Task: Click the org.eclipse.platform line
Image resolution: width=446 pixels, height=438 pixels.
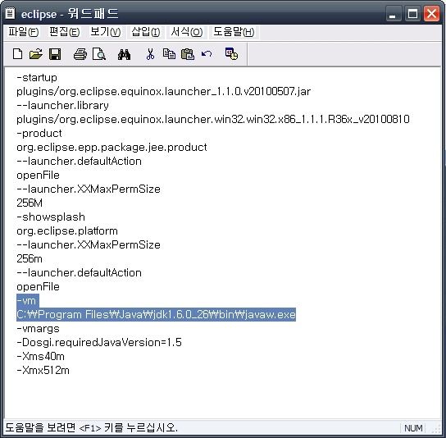Action: (x=67, y=230)
